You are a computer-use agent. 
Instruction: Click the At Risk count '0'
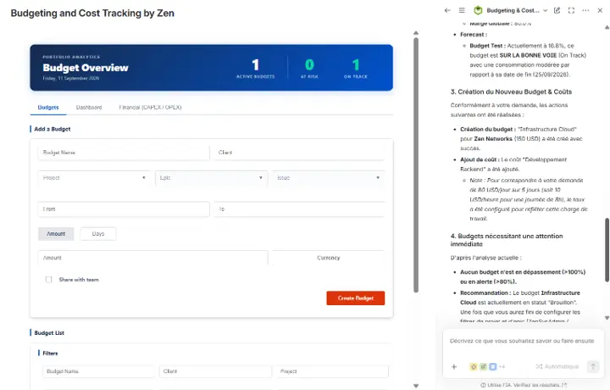pyautogui.click(x=309, y=64)
